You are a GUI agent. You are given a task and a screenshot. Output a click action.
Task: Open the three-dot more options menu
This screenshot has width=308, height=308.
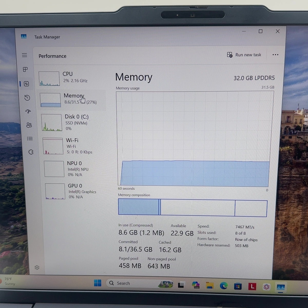point(275,55)
